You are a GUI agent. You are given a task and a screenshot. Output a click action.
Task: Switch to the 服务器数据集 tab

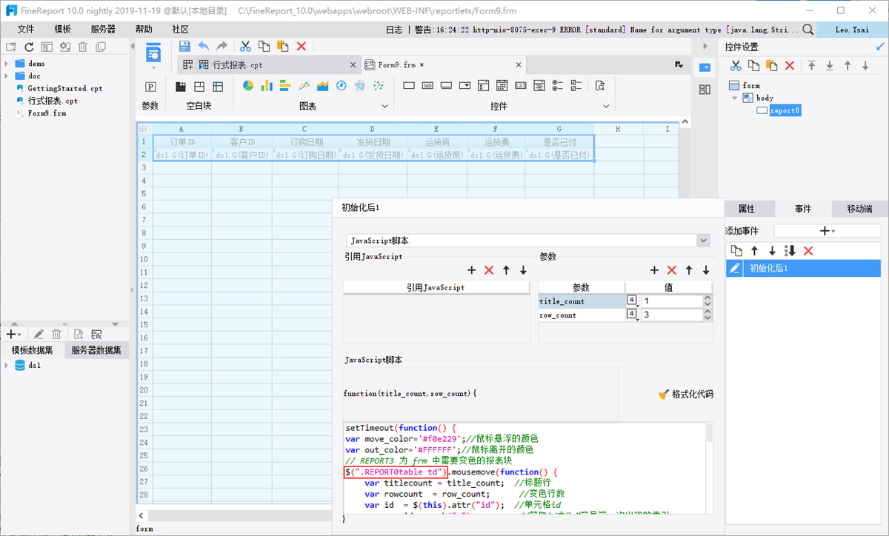coord(96,350)
